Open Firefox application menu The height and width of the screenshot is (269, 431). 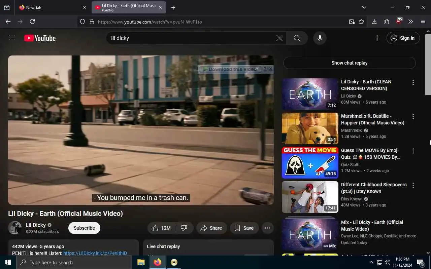click(423, 22)
